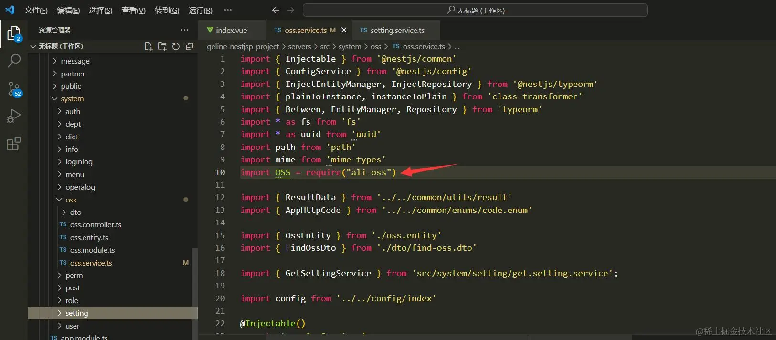Click 'ali-oss' string on line 10
The height and width of the screenshot is (340, 776).
point(369,172)
